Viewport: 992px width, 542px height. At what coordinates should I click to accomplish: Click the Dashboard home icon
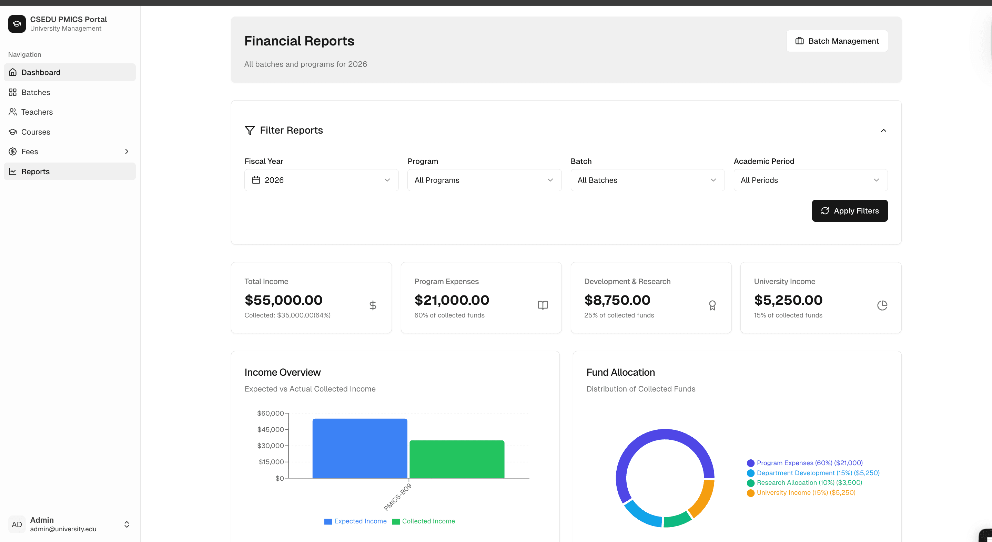coord(13,72)
